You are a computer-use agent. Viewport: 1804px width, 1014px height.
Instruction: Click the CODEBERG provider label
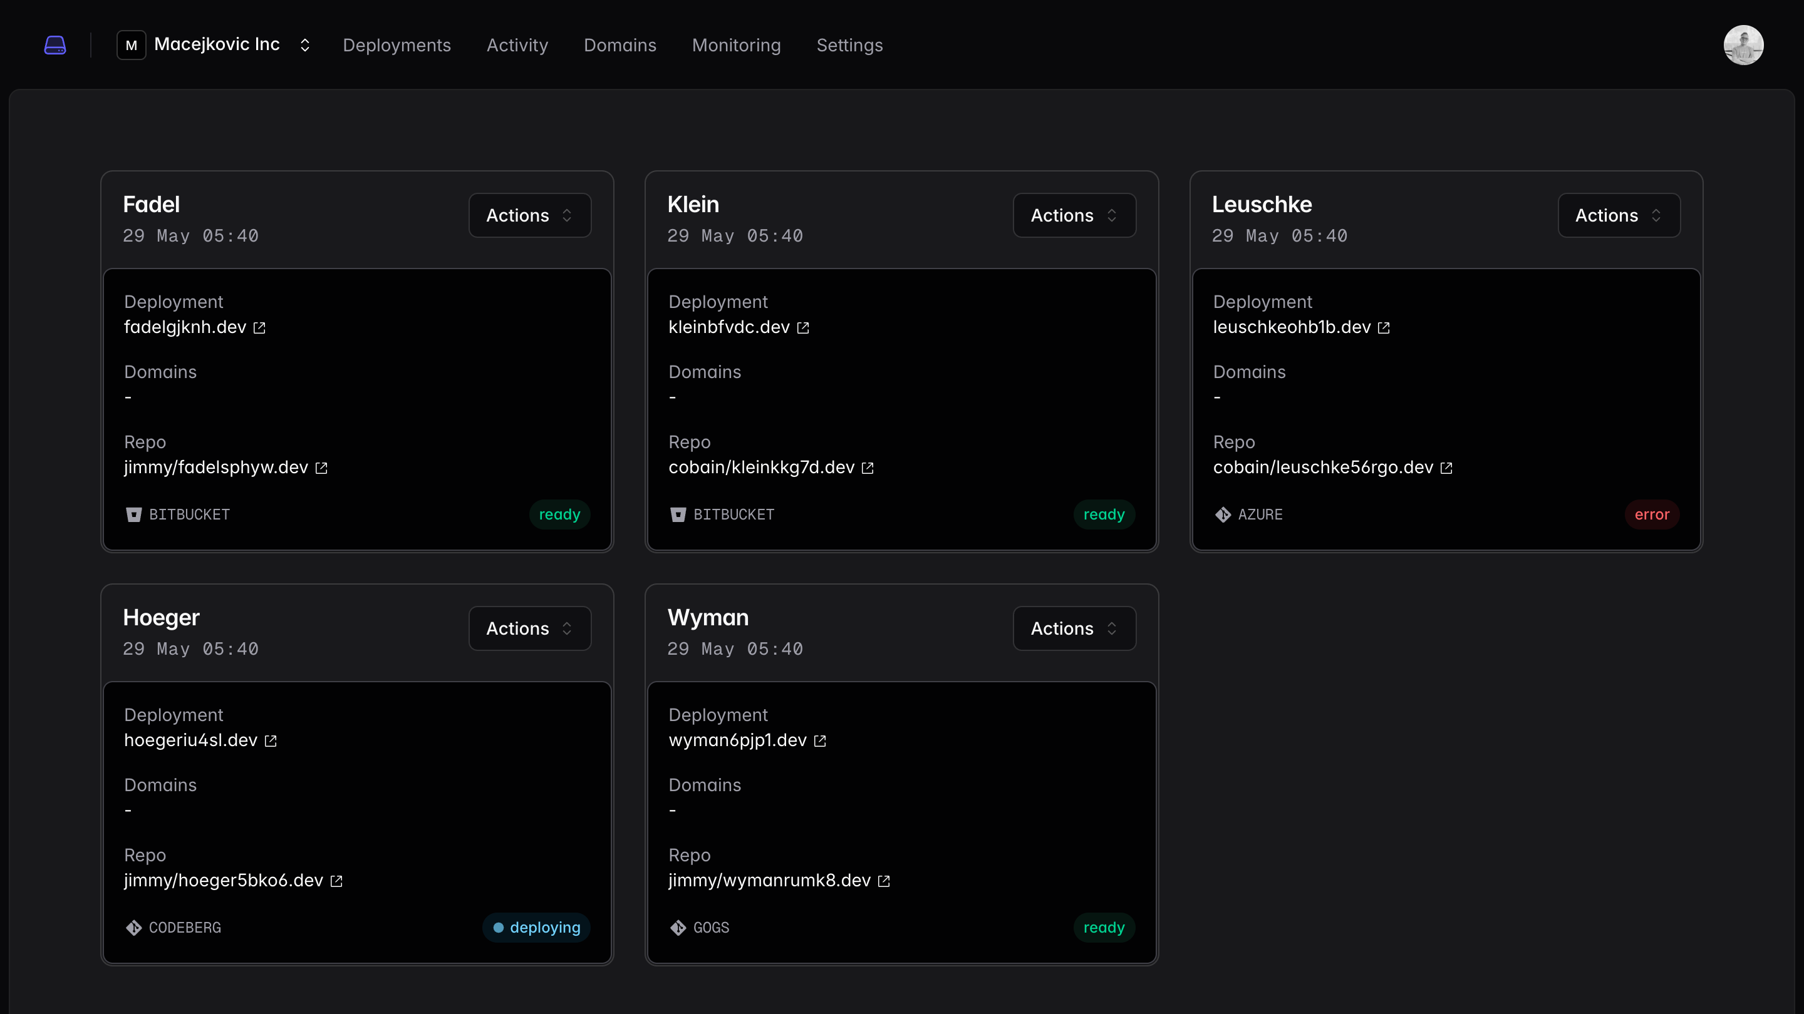pyautogui.click(x=185, y=928)
